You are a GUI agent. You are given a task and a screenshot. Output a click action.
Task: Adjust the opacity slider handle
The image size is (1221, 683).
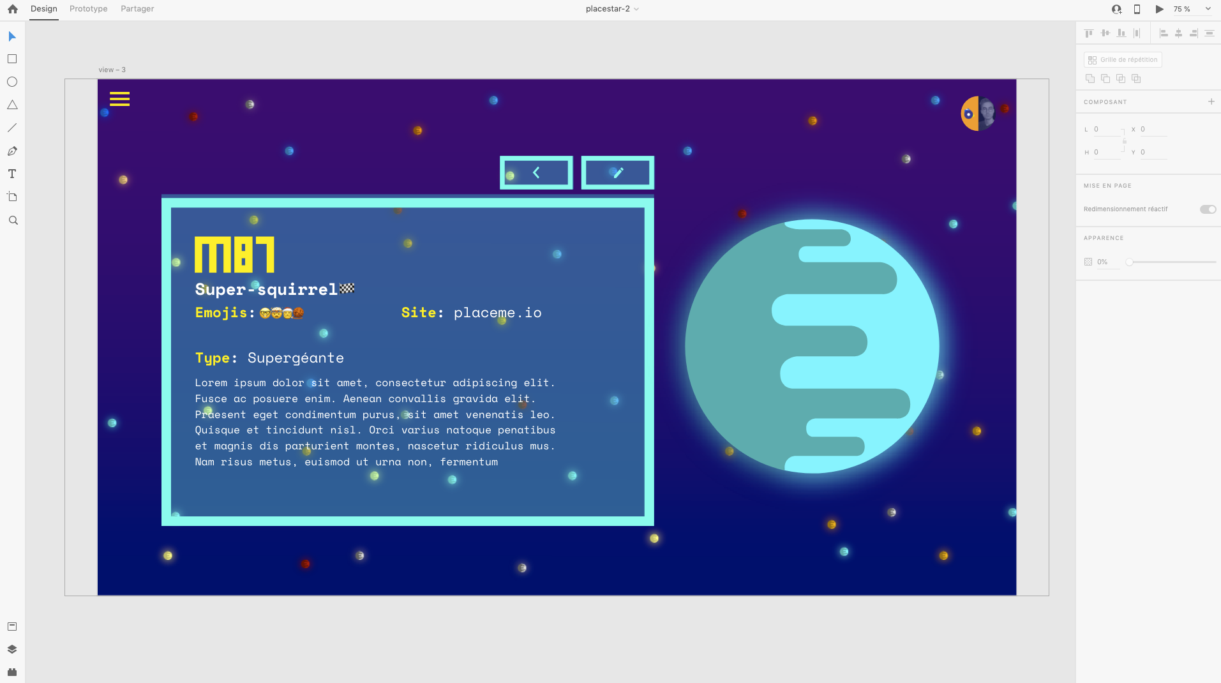(x=1129, y=262)
